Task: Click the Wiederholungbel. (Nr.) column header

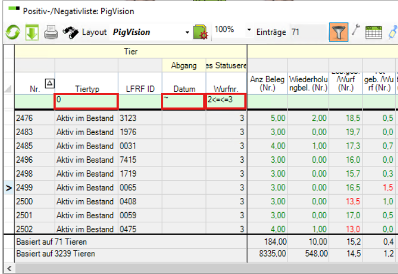Action: (308, 83)
